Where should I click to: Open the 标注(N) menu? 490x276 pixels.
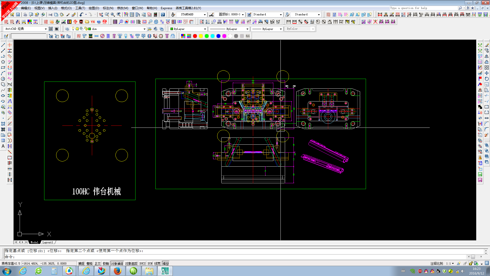[108, 8]
